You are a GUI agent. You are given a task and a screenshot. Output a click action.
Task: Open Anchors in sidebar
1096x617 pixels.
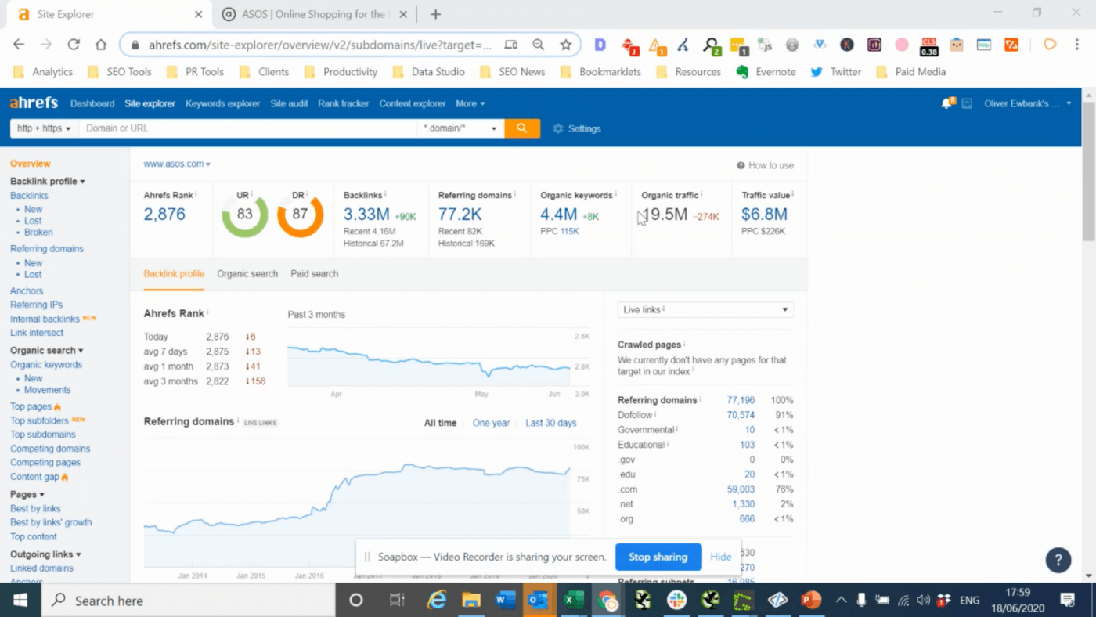click(27, 291)
